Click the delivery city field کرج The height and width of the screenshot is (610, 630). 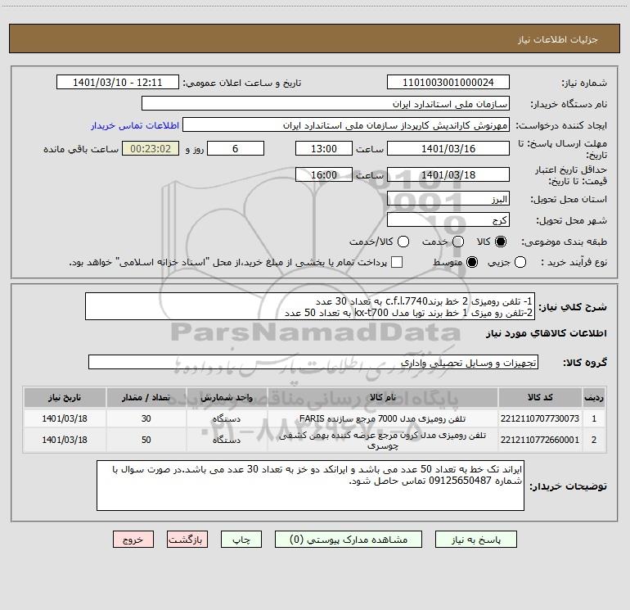tap(448, 220)
